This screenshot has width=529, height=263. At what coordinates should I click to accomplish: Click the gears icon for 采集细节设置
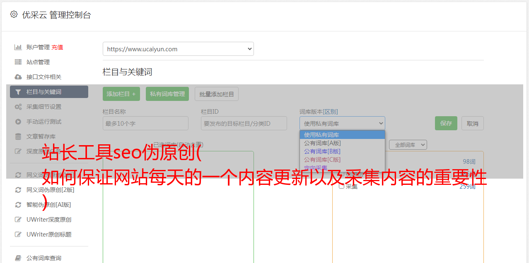coord(18,107)
